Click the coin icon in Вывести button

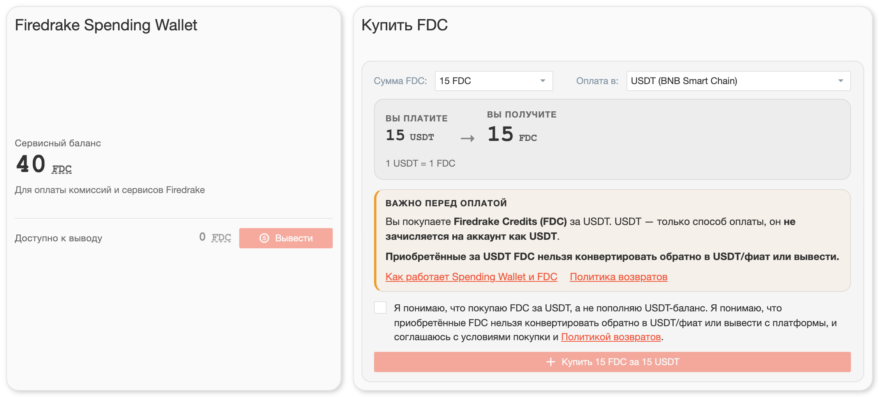point(264,238)
